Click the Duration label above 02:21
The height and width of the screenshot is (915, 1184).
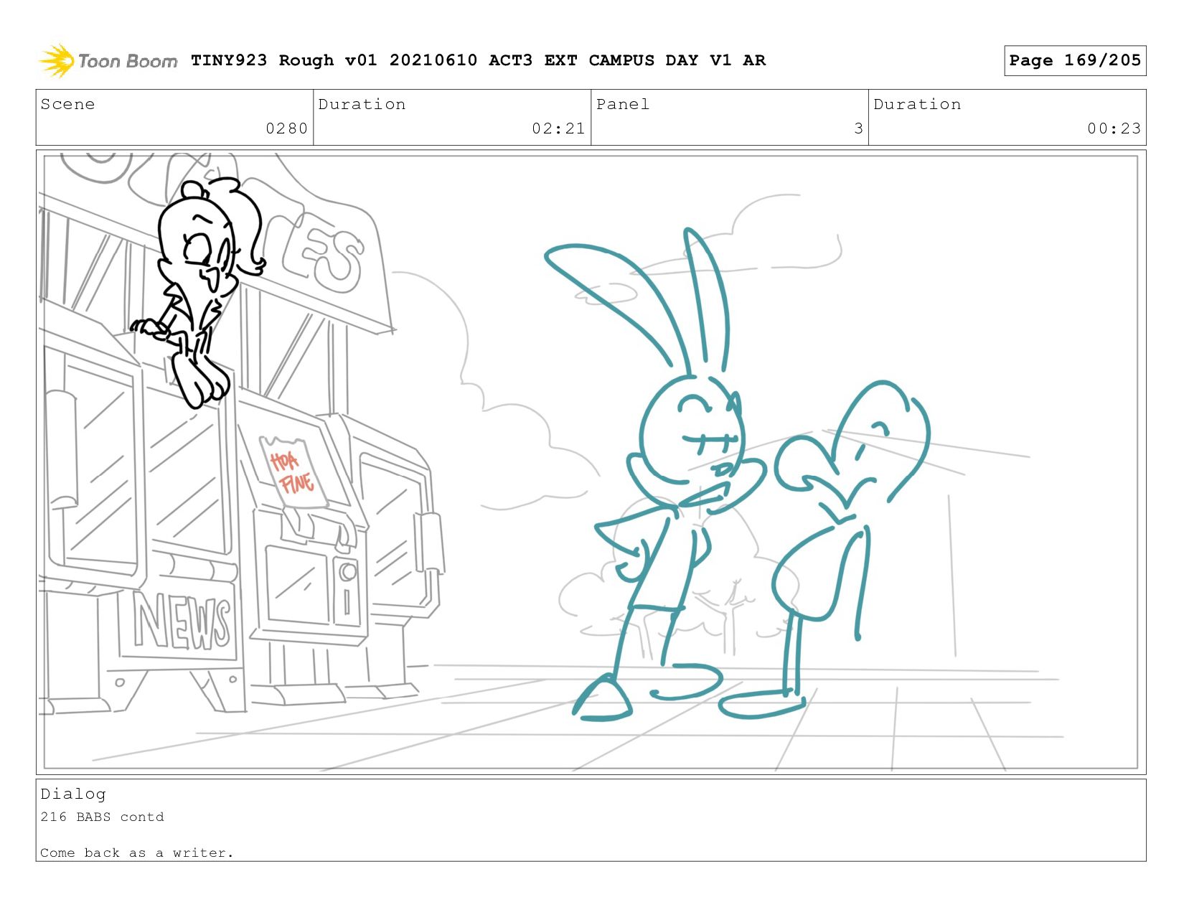point(362,104)
